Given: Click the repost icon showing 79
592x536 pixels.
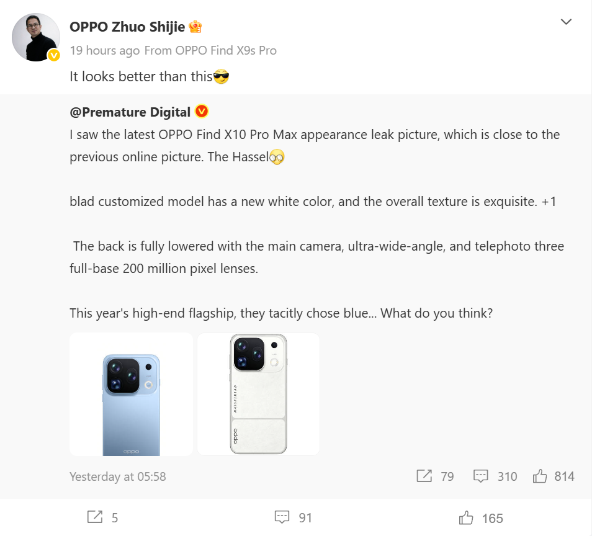Looking at the screenshot, I should [435, 476].
